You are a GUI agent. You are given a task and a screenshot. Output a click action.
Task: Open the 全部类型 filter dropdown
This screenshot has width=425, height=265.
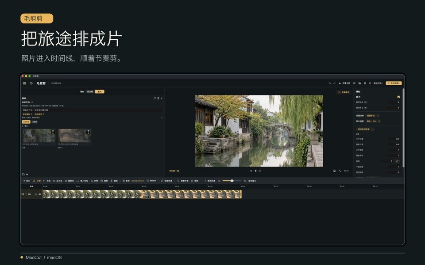[x=39, y=114]
